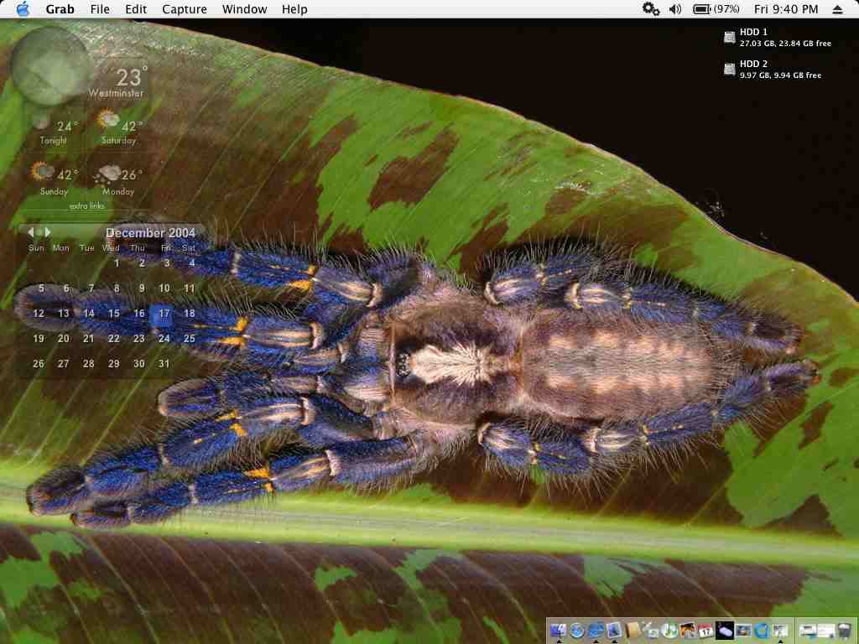Screen dimensions: 859x644
Task: Open the Trash in the Dock
Action: 843,631
